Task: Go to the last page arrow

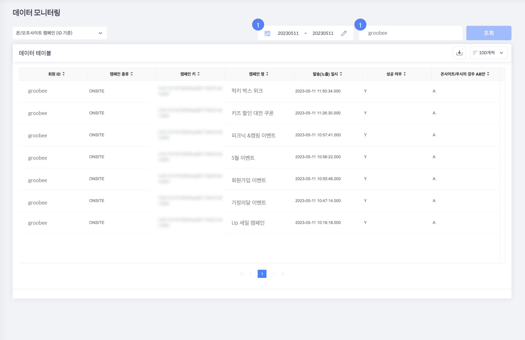Action: 283,274
